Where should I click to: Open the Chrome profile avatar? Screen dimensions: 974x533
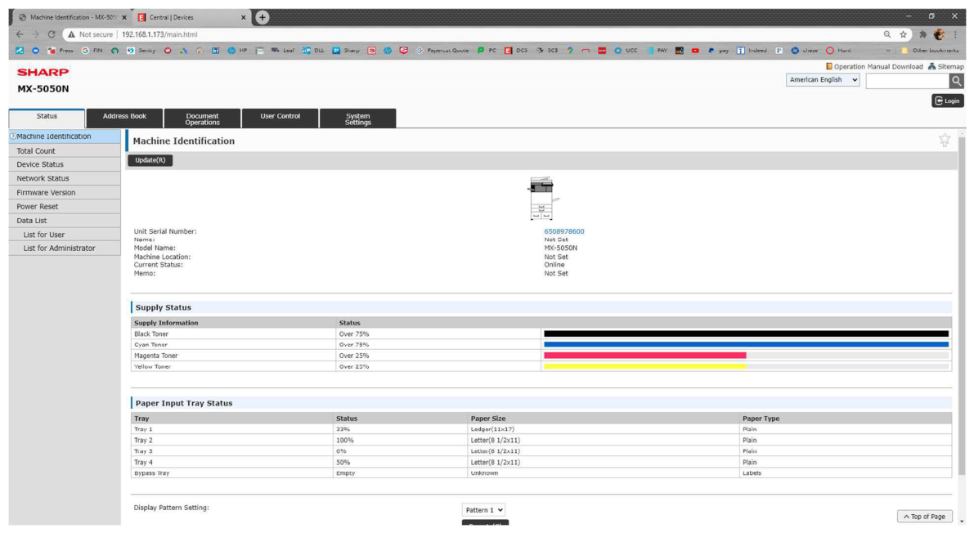click(x=939, y=35)
